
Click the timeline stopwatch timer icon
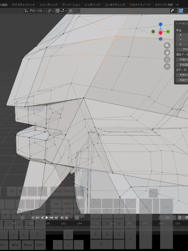(180, 217)
